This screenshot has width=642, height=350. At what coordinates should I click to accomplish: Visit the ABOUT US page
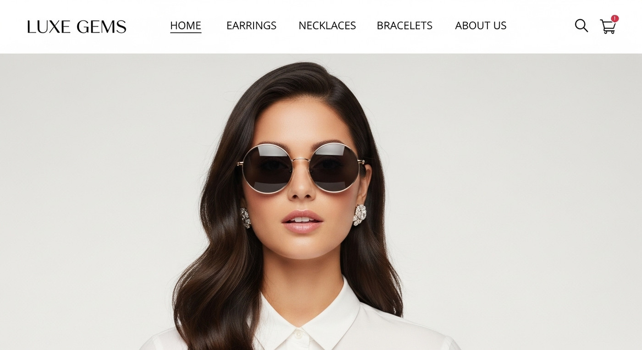[x=481, y=26]
